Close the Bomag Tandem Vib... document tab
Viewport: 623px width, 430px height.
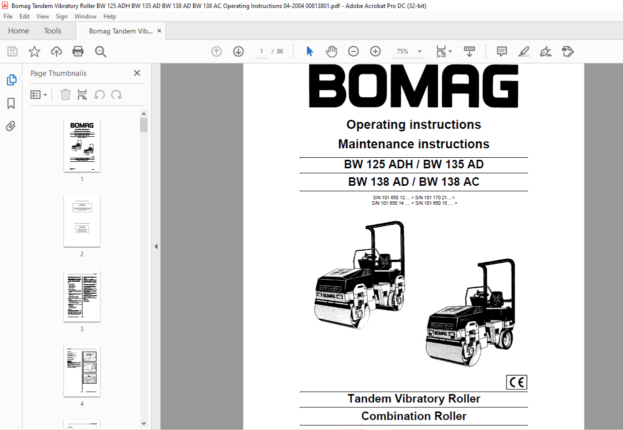tap(159, 31)
